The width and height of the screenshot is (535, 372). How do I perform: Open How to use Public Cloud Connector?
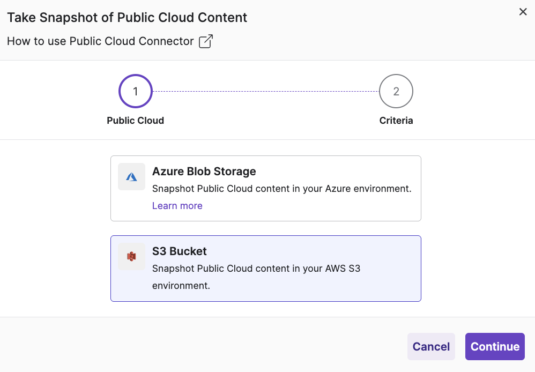[x=100, y=41]
